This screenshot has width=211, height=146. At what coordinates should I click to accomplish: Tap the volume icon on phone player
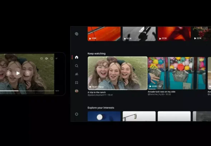click(46, 58)
